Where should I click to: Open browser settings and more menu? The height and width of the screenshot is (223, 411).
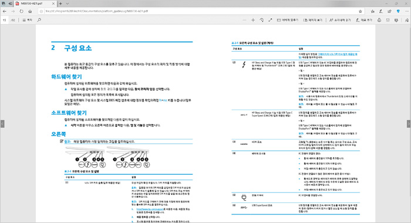point(407,11)
